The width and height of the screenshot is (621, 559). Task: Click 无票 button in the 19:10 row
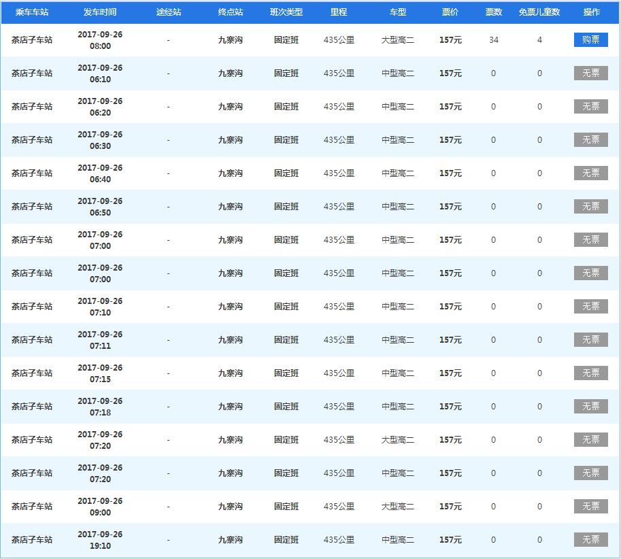click(x=590, y=539)
